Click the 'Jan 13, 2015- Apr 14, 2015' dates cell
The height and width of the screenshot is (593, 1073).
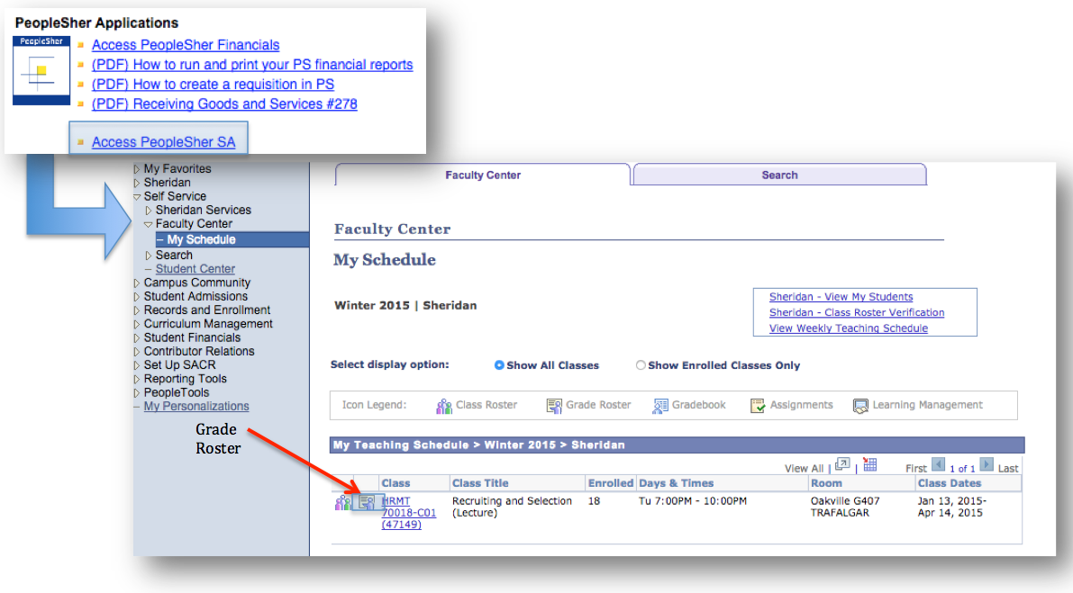point(952,507)
